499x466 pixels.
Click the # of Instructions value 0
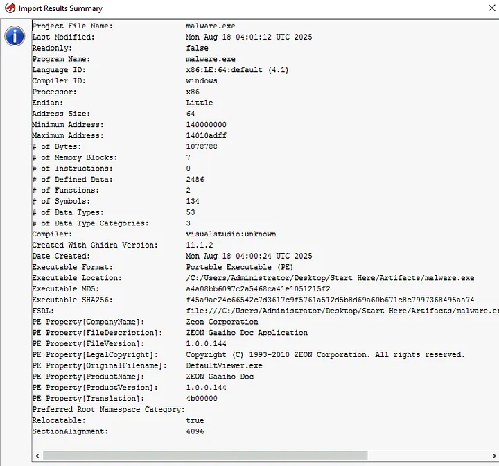pyautogui.click(x=188, y=169)
